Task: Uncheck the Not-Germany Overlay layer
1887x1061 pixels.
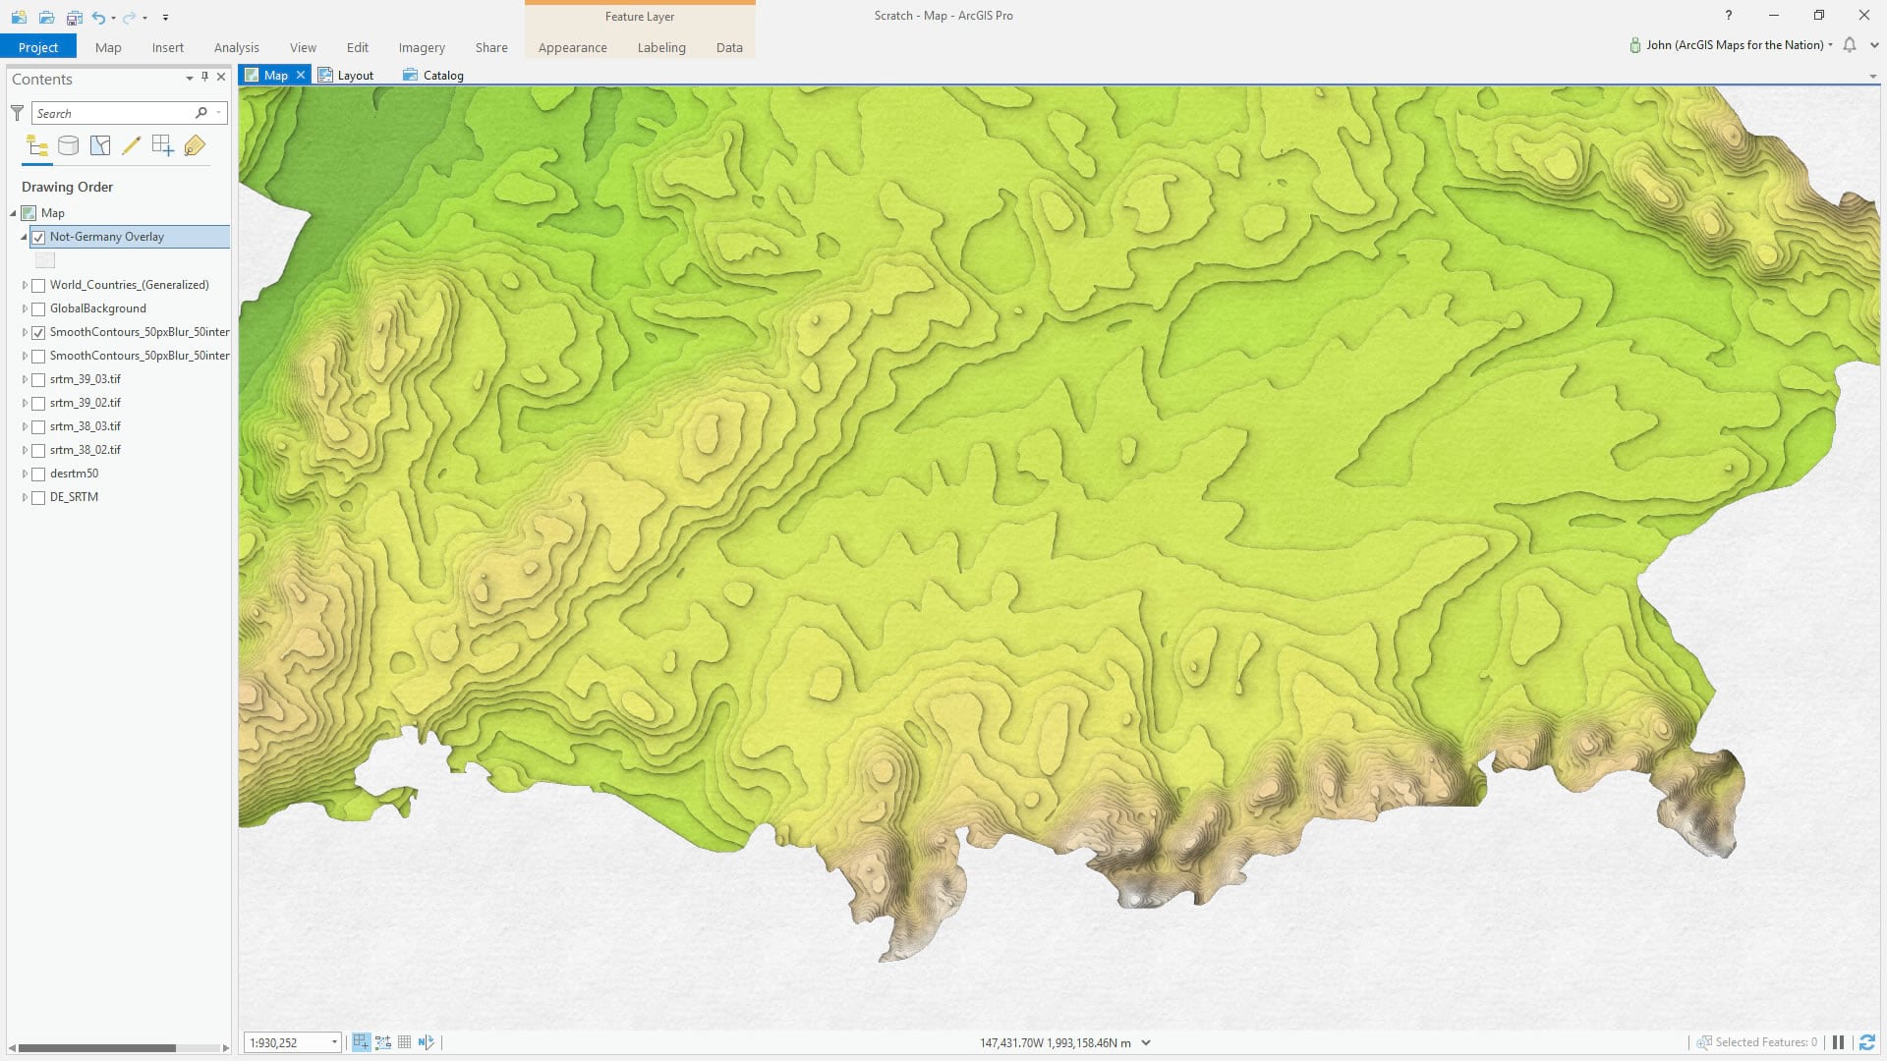Action: 38,237
